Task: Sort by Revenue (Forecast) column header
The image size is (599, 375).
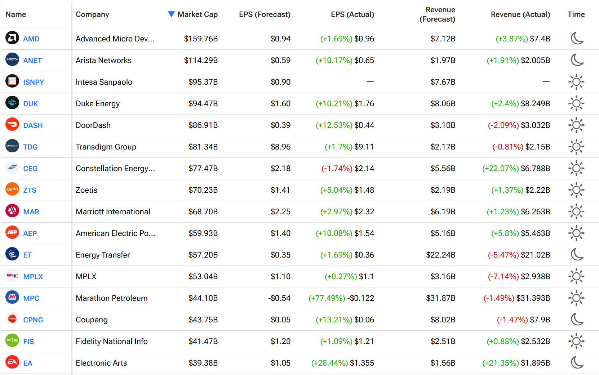Action: coord(437,14)
